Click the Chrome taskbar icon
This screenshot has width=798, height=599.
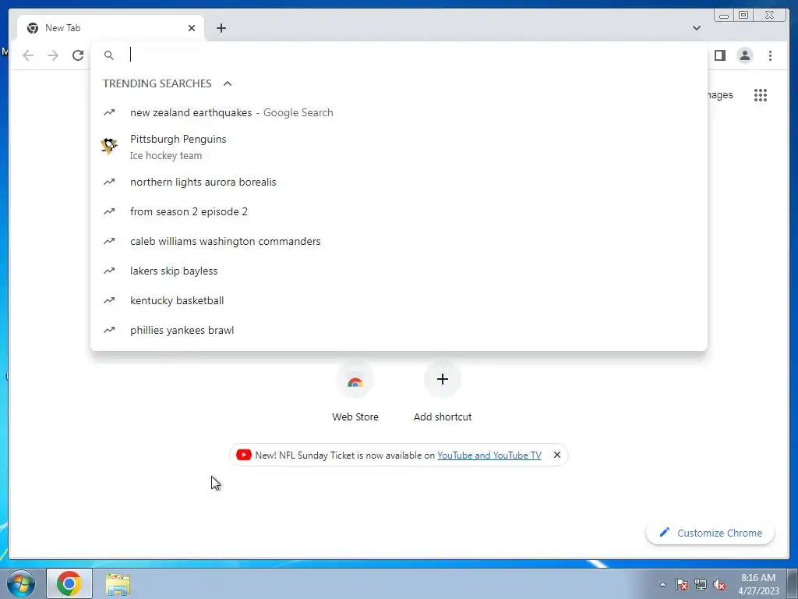coord(69,583)
